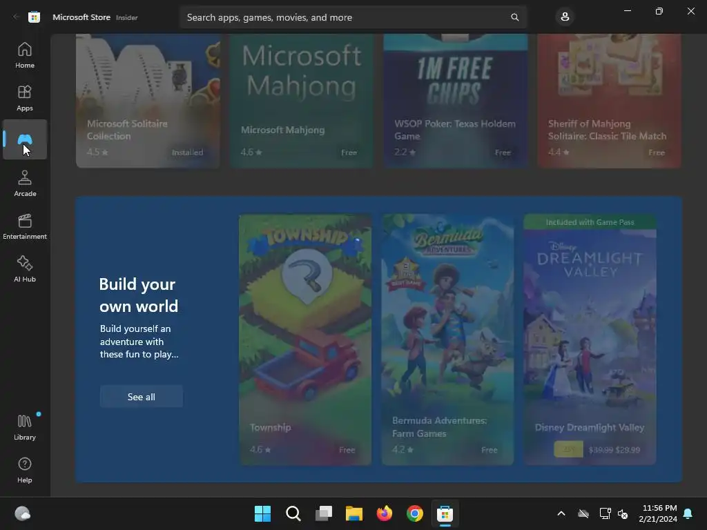Viewport: 707px width, 530px height.
Task: Open the Township game card
Action: click(x=305, y=340)
